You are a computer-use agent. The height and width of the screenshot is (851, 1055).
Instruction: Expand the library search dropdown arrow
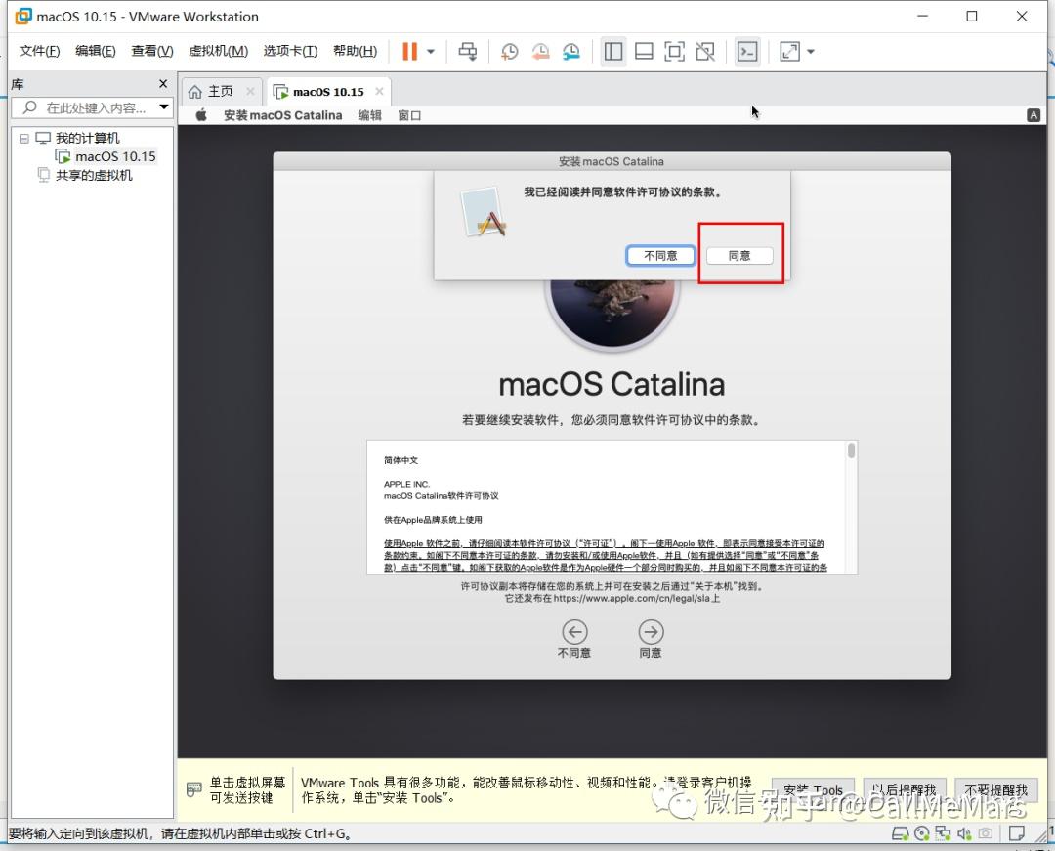coord(163,106)
